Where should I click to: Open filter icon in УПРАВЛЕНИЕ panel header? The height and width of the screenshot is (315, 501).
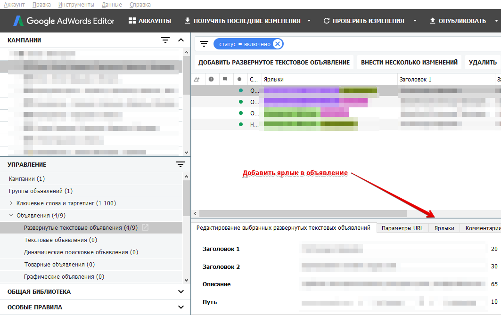(x=181, y=164)
